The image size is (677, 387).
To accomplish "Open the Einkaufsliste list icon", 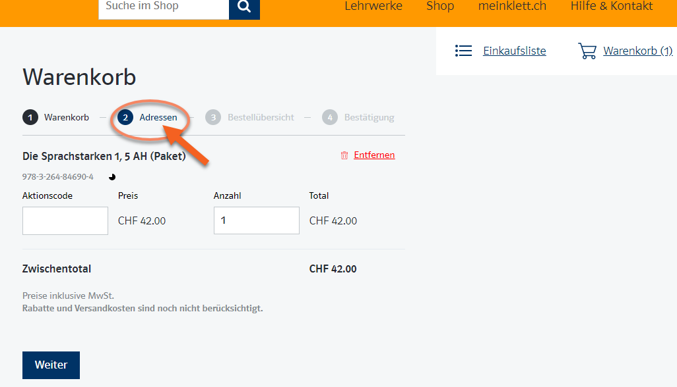I will (x=464, y=51).
